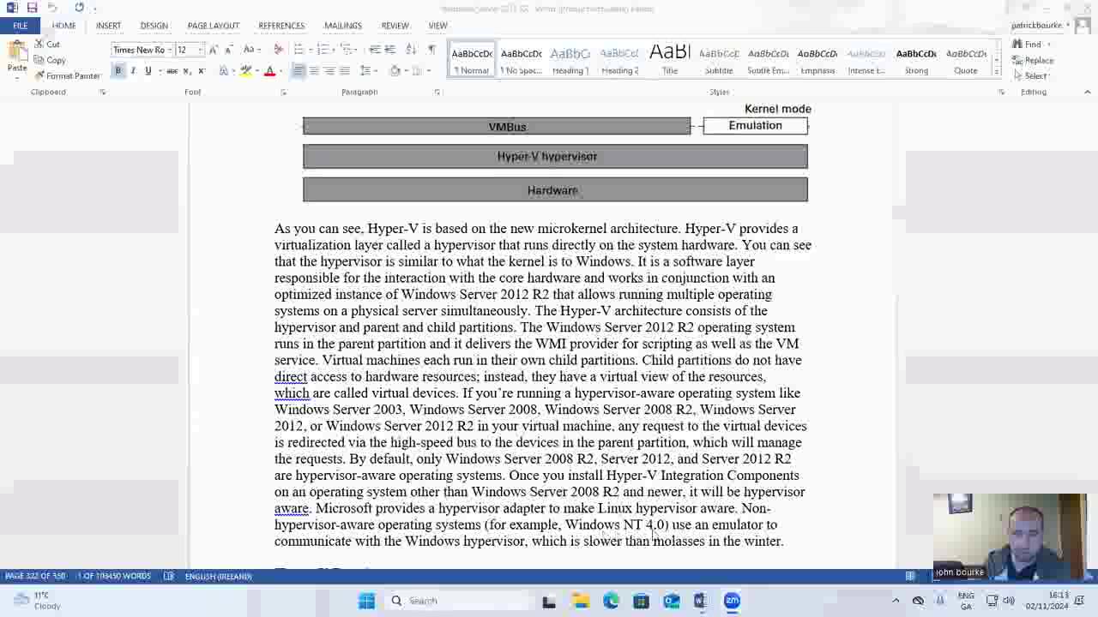The height and width of the screenshot is (617, 1098).
Task: Clear all formatting icon
Action: coord(278,50)
